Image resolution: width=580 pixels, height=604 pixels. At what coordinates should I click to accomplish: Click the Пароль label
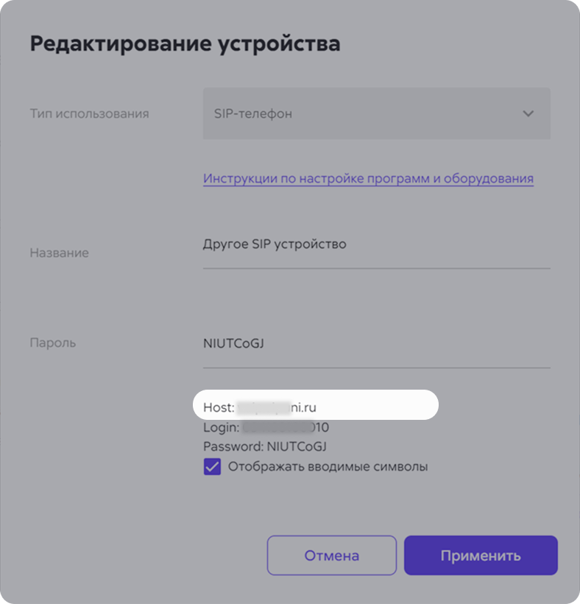52,343
